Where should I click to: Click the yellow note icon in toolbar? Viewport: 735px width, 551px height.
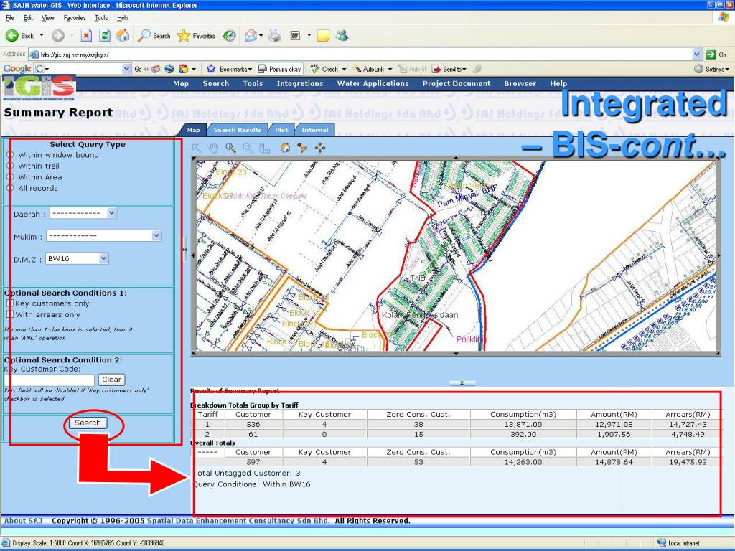(x=323, y=36)
